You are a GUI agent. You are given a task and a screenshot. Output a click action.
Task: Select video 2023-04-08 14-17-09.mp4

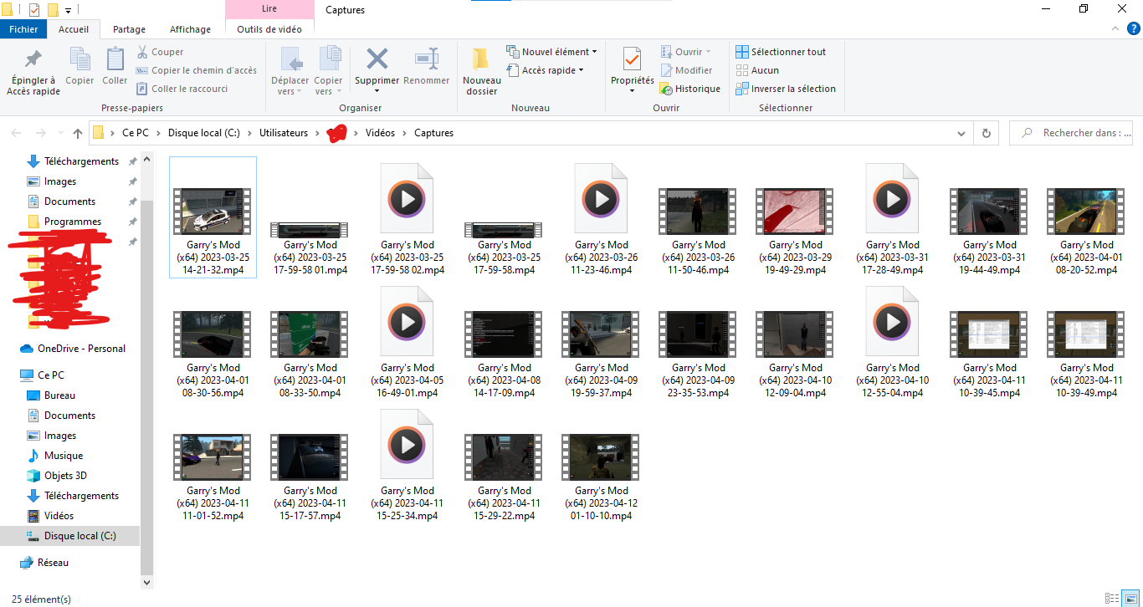505,341
